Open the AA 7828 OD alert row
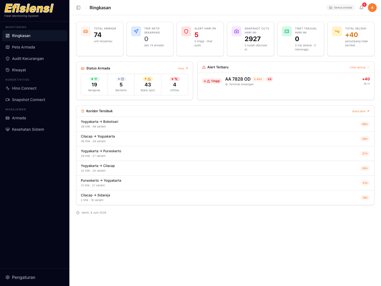Screen dimensions: 381x286 286,81
